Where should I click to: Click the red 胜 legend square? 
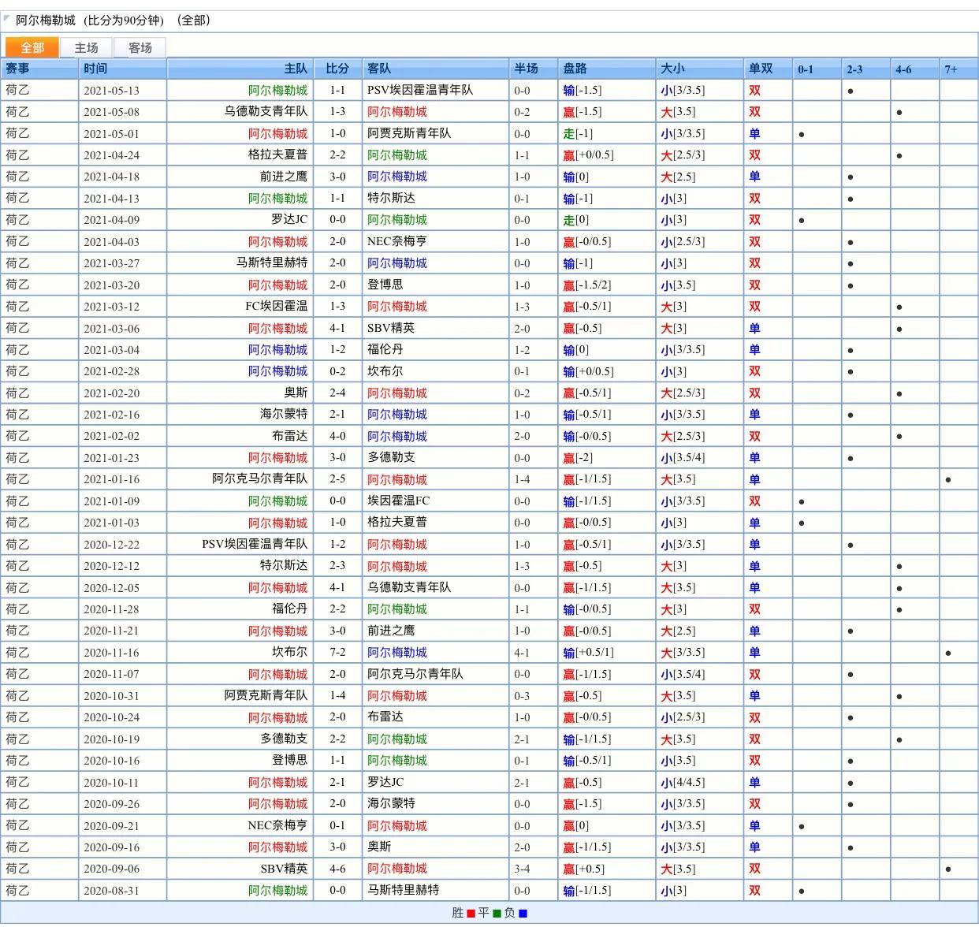point(471,914)
